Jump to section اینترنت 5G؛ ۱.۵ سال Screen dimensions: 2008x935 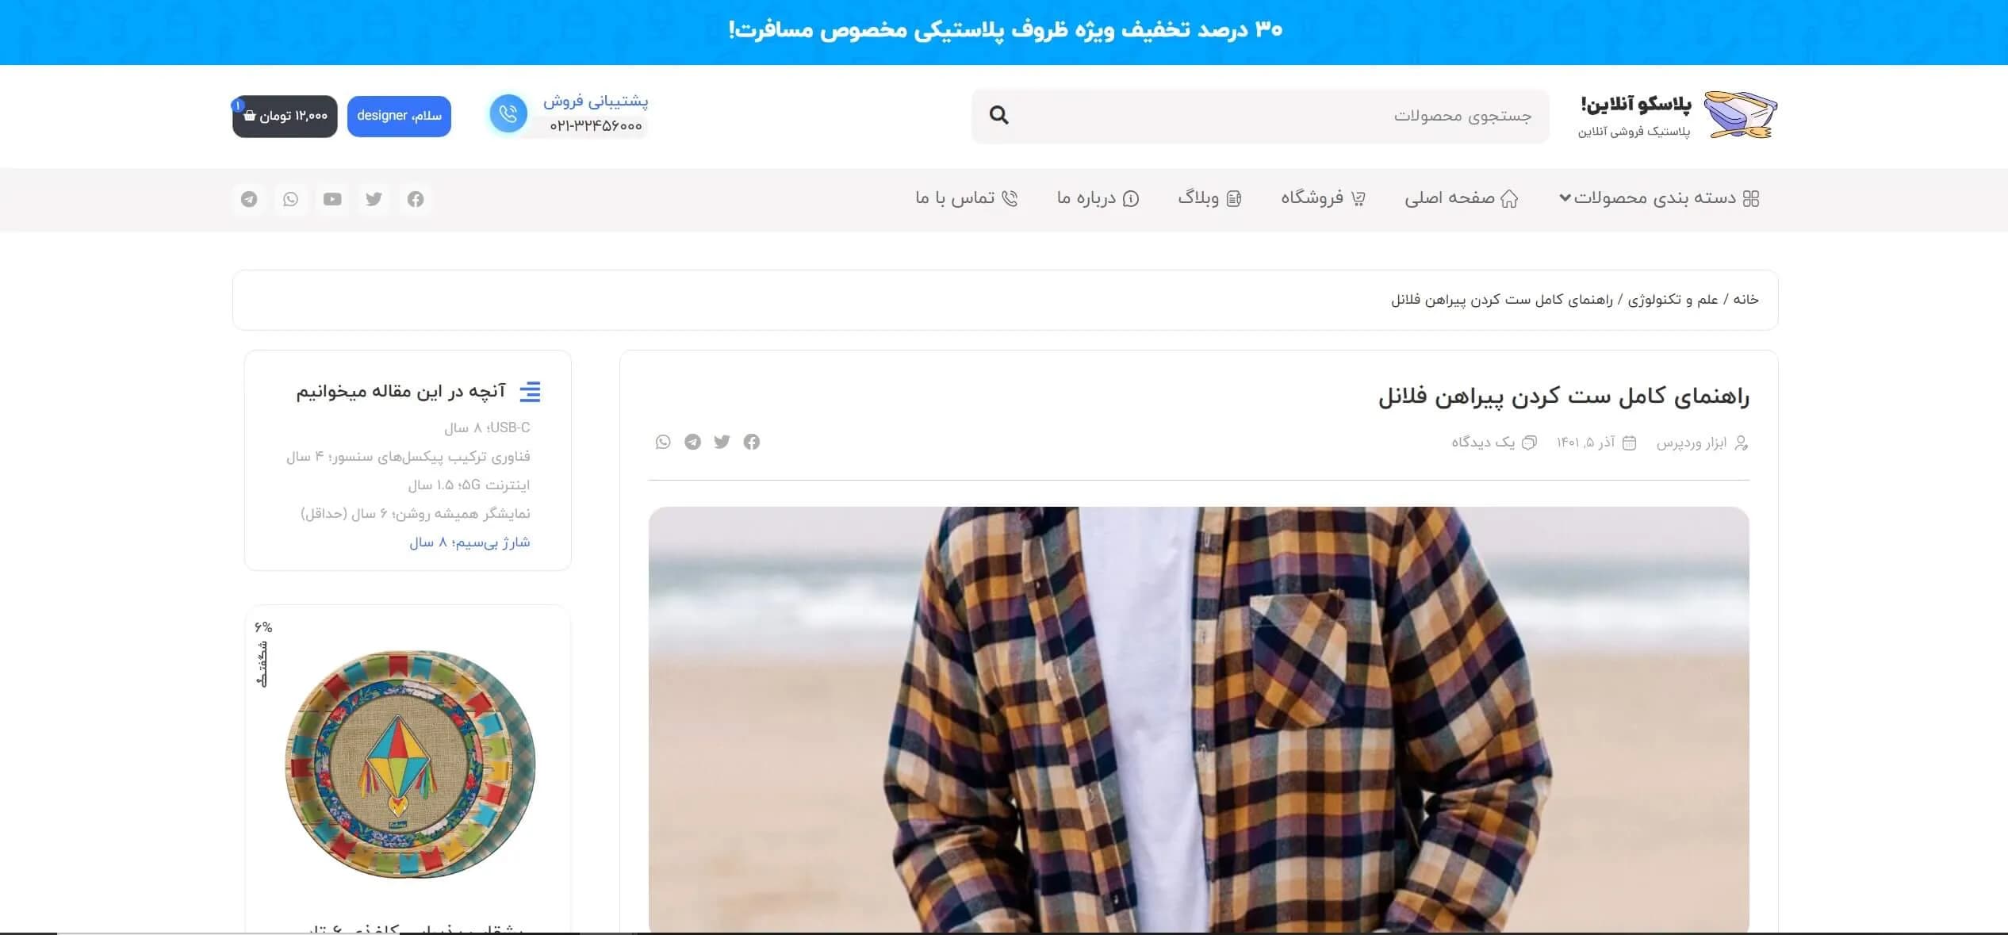click(x=469, y=485)
